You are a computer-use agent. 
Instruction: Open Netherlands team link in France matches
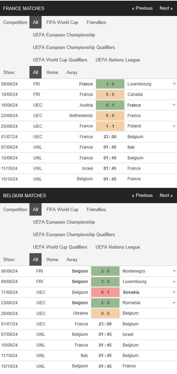81,115
